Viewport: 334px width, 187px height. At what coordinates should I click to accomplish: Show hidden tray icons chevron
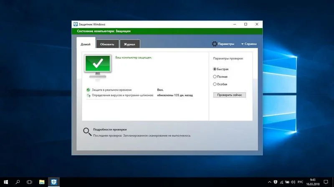[x=269, y=182]
